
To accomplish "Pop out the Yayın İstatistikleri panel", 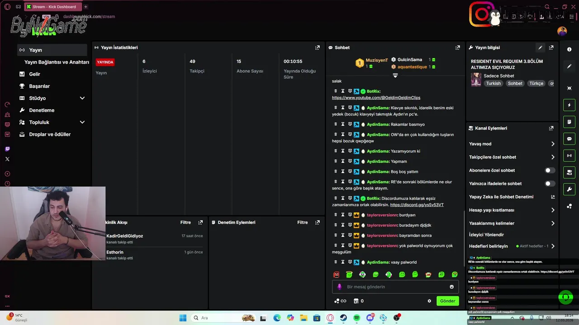I will [318, 47].
